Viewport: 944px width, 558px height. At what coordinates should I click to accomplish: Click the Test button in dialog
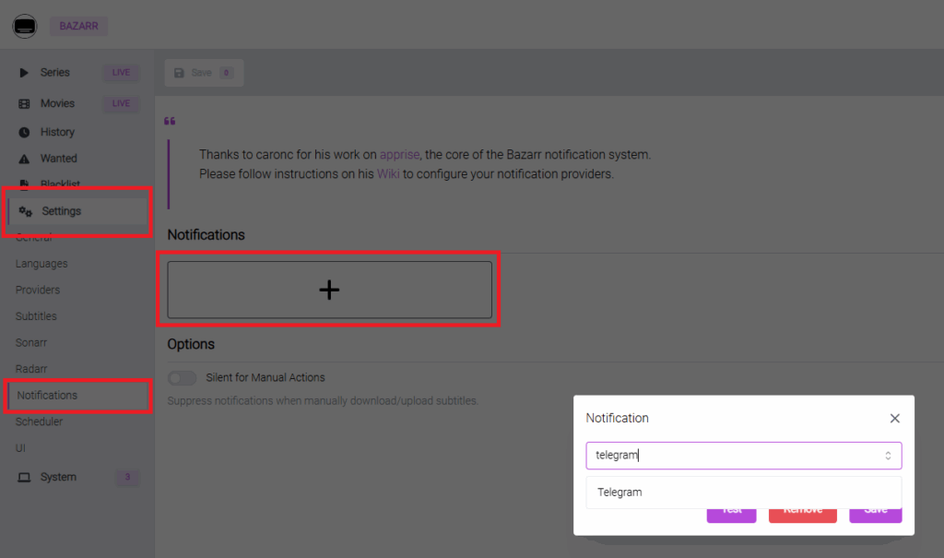pyautogui.click(x=731, y=514)
